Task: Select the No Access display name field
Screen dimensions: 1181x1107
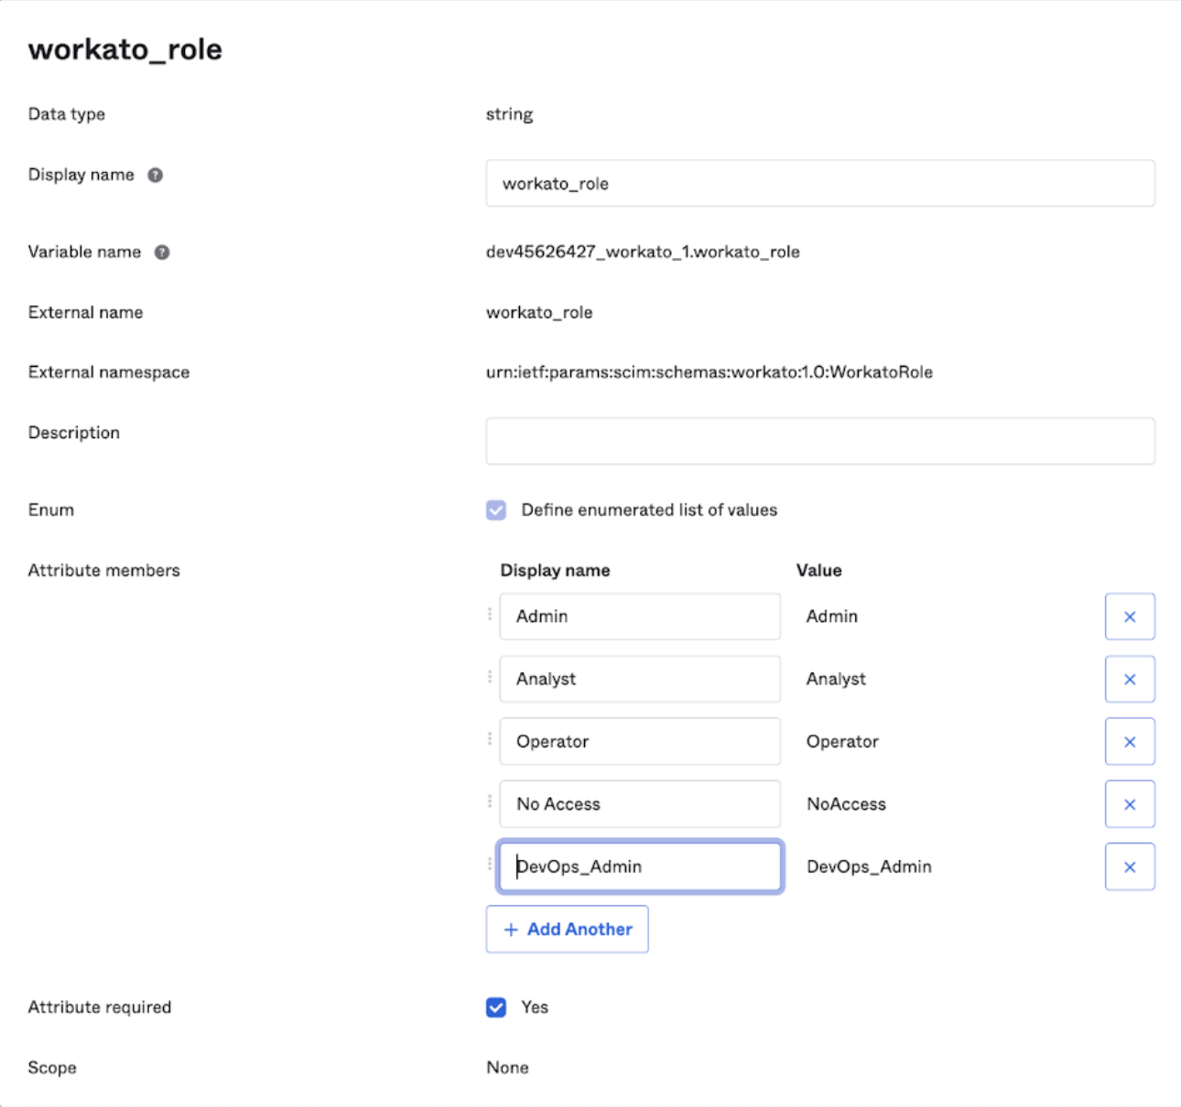Action: [639, 803]
